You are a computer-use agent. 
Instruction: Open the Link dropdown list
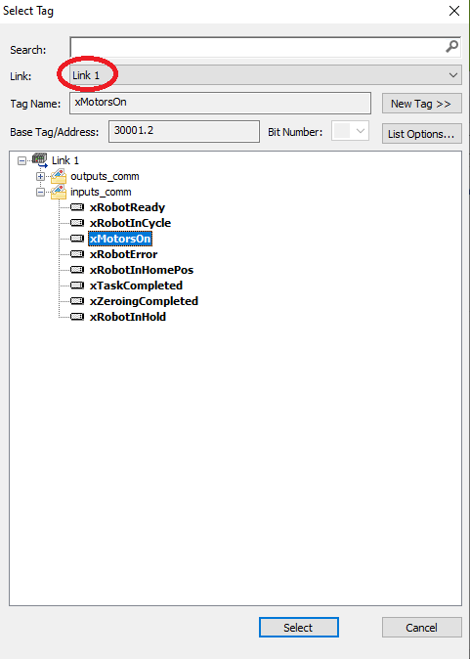pyautogui.click(x=452, y=75)
